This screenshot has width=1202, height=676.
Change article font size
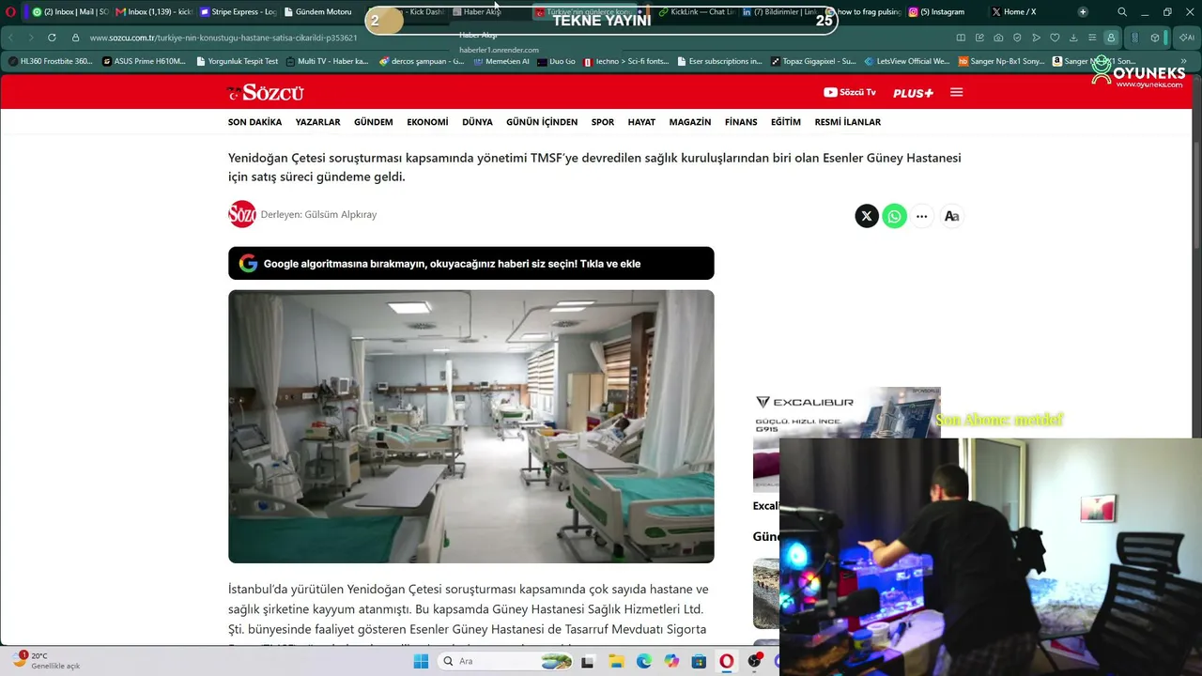pos(951,216)
